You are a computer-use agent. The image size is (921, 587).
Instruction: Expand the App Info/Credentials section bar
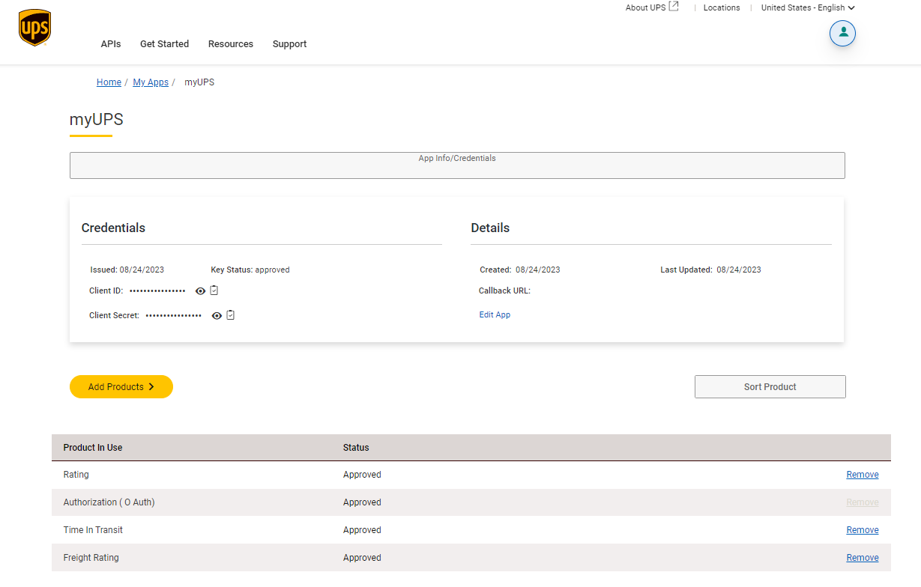click(x=457, y=165)
